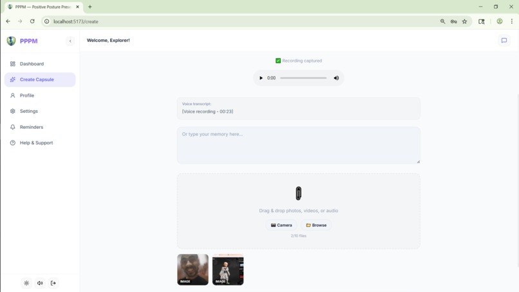Close the PPPM browser tab

[x=78, y=6]
